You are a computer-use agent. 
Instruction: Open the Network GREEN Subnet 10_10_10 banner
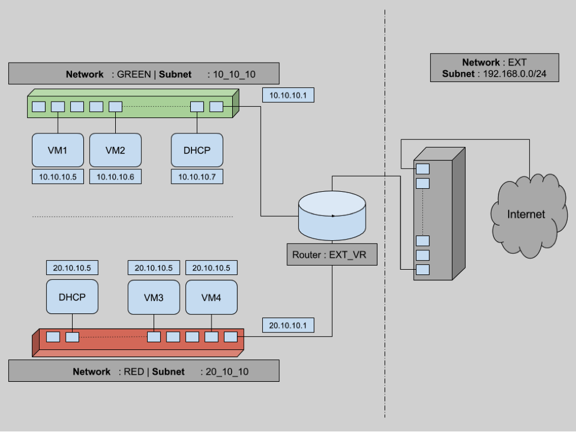(144, 73)
